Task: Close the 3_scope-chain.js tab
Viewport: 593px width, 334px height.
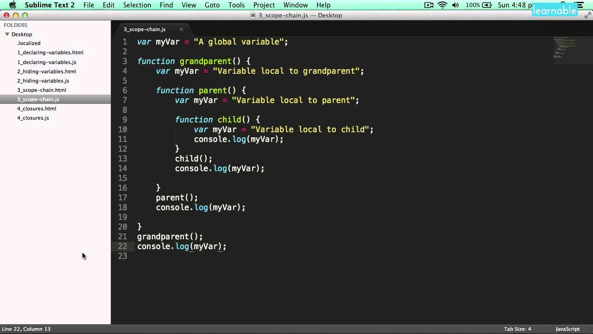Action: click(x=181, y=29)
